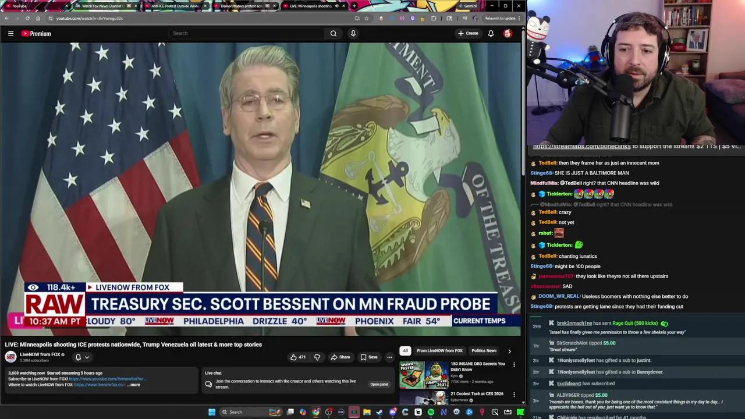Go back with browser back arrow

tap(6, 18)
